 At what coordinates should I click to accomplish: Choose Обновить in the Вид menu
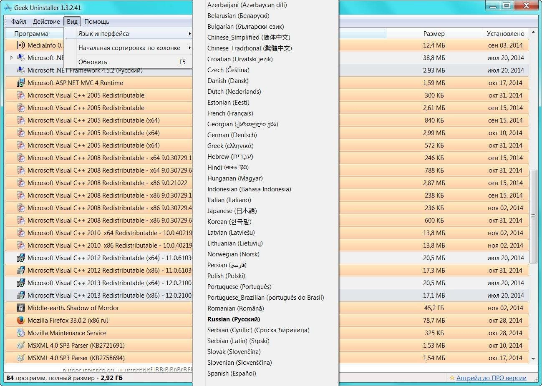tap(128, 62)
